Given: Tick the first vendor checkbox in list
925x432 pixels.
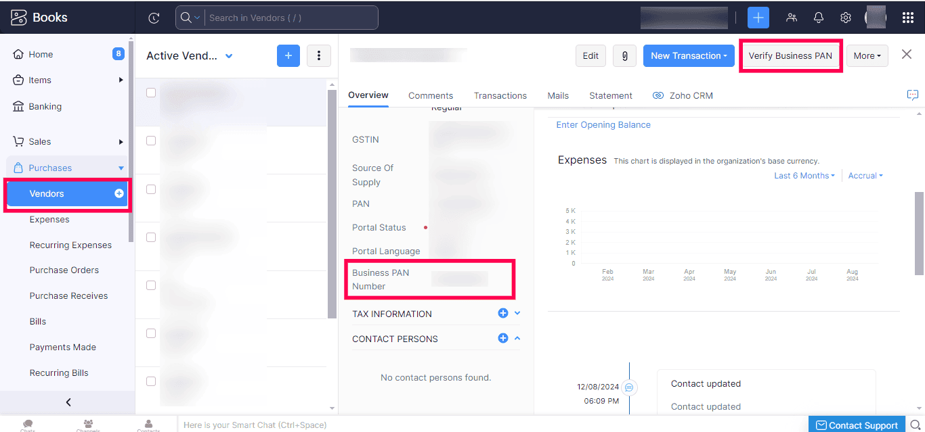Looking at the screenshot, I should pos(151,93).
